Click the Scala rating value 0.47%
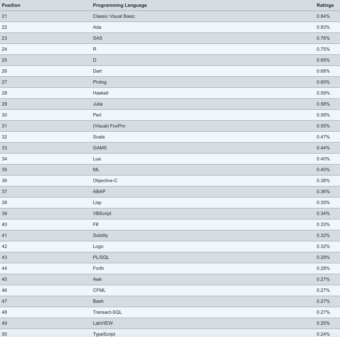The width and height of the screenshot is (340, 337). [x=323, y=137]
